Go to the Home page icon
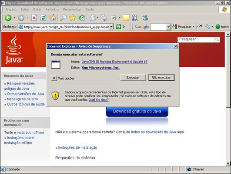 (53, 18)
